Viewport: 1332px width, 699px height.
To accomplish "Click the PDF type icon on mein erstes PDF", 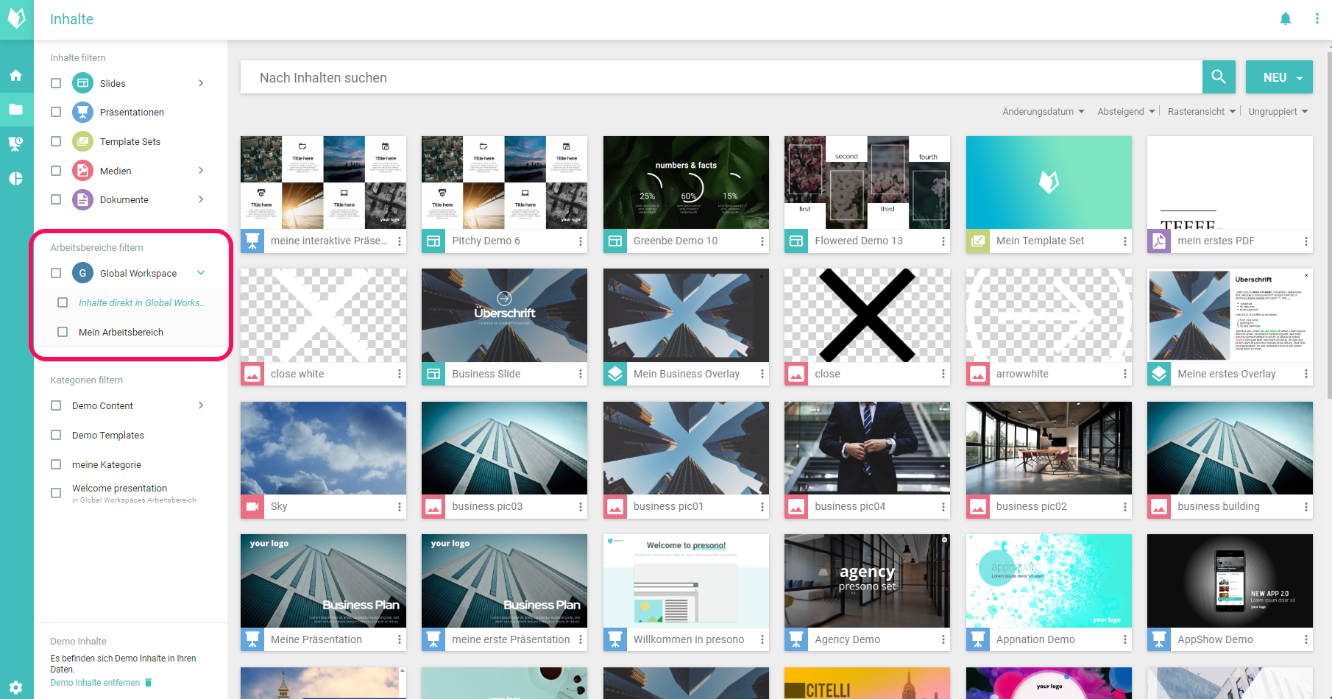I will (1159, 241).
